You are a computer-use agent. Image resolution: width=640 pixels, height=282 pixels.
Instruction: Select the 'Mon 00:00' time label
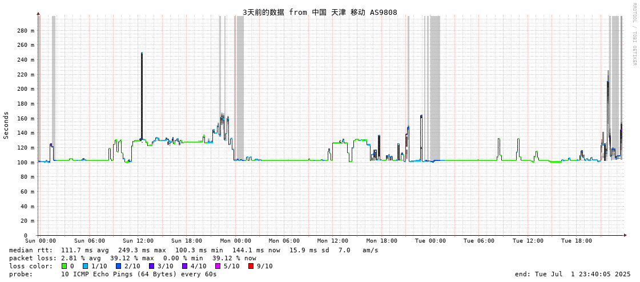[x=236, y=241]
